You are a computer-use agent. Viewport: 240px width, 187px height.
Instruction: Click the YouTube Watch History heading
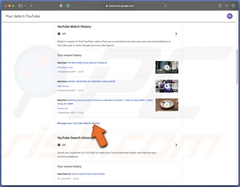pos(74,27)
